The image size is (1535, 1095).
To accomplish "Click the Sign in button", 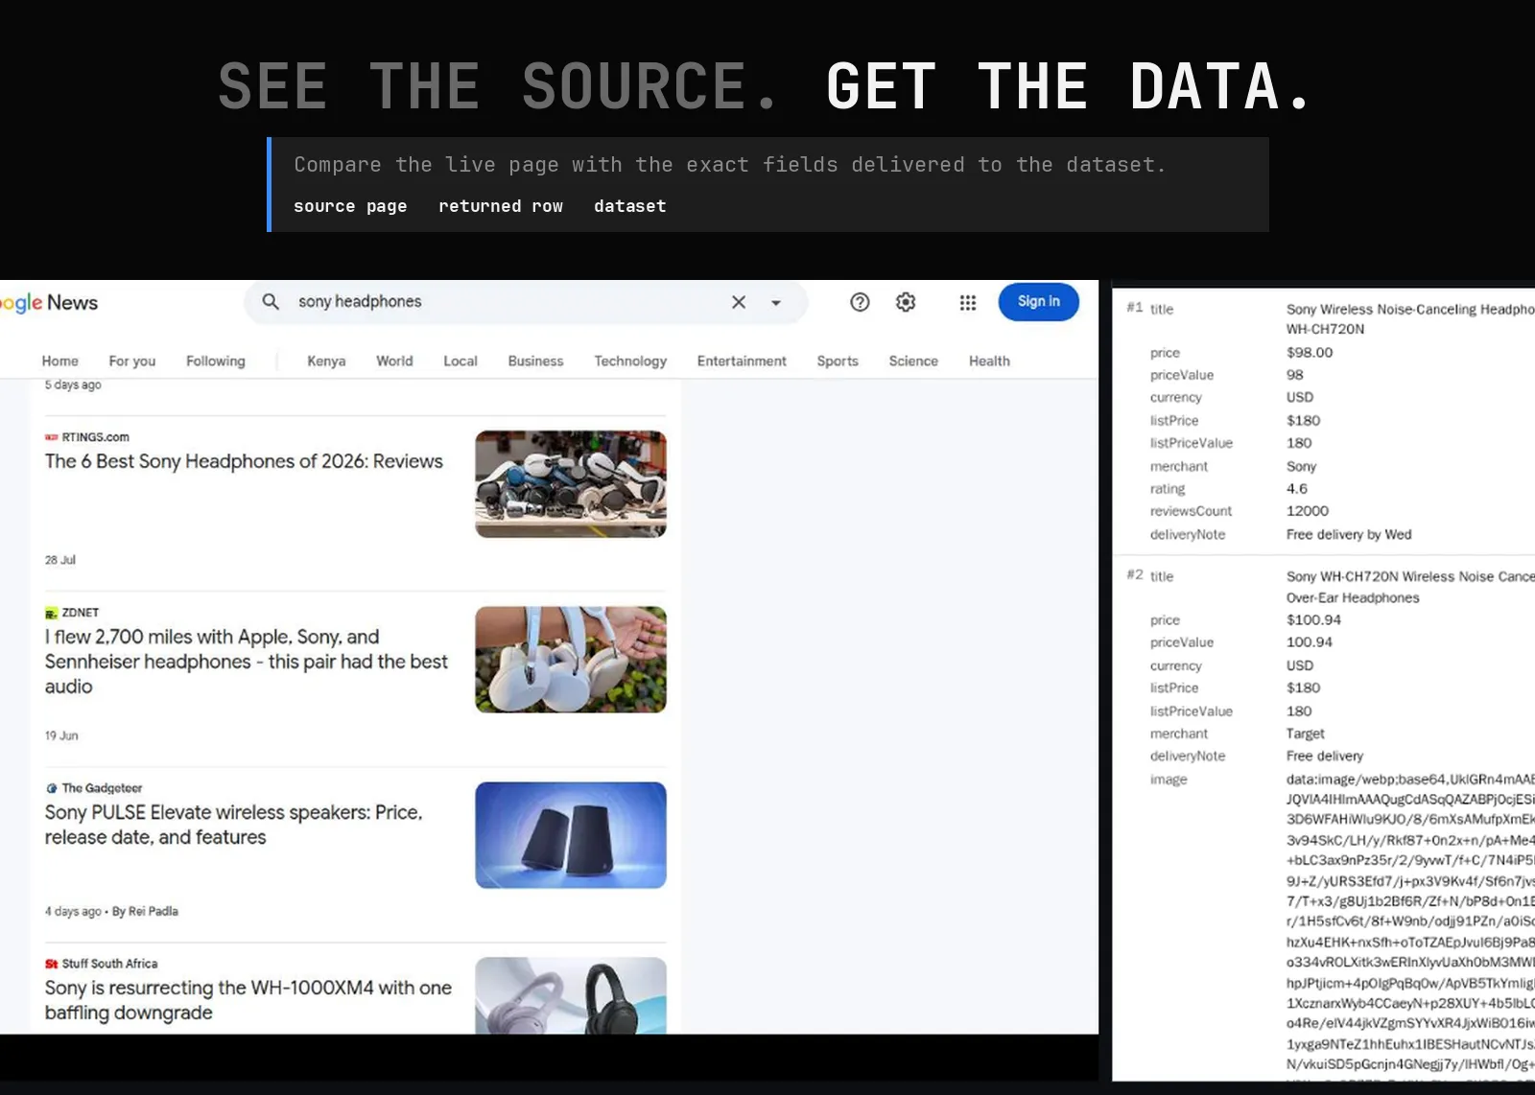I will (x=1039, y=301).
